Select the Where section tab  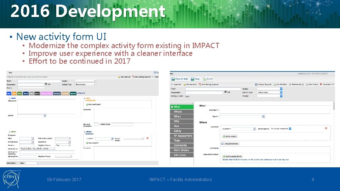182,111
